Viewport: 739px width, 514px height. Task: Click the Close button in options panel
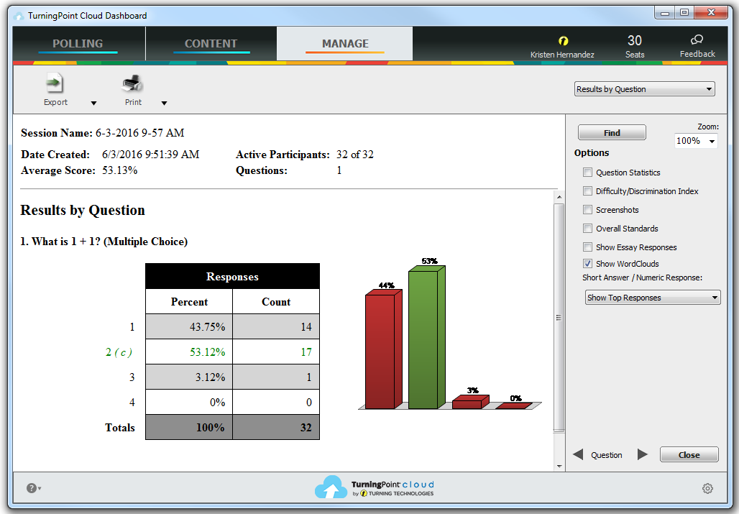(x=689, y=454)
